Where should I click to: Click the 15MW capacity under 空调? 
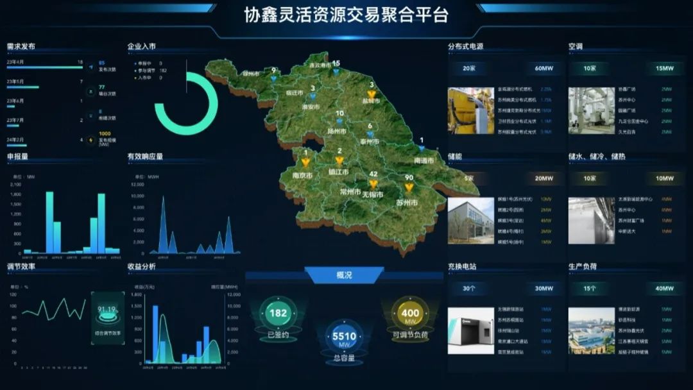(665, 69)
